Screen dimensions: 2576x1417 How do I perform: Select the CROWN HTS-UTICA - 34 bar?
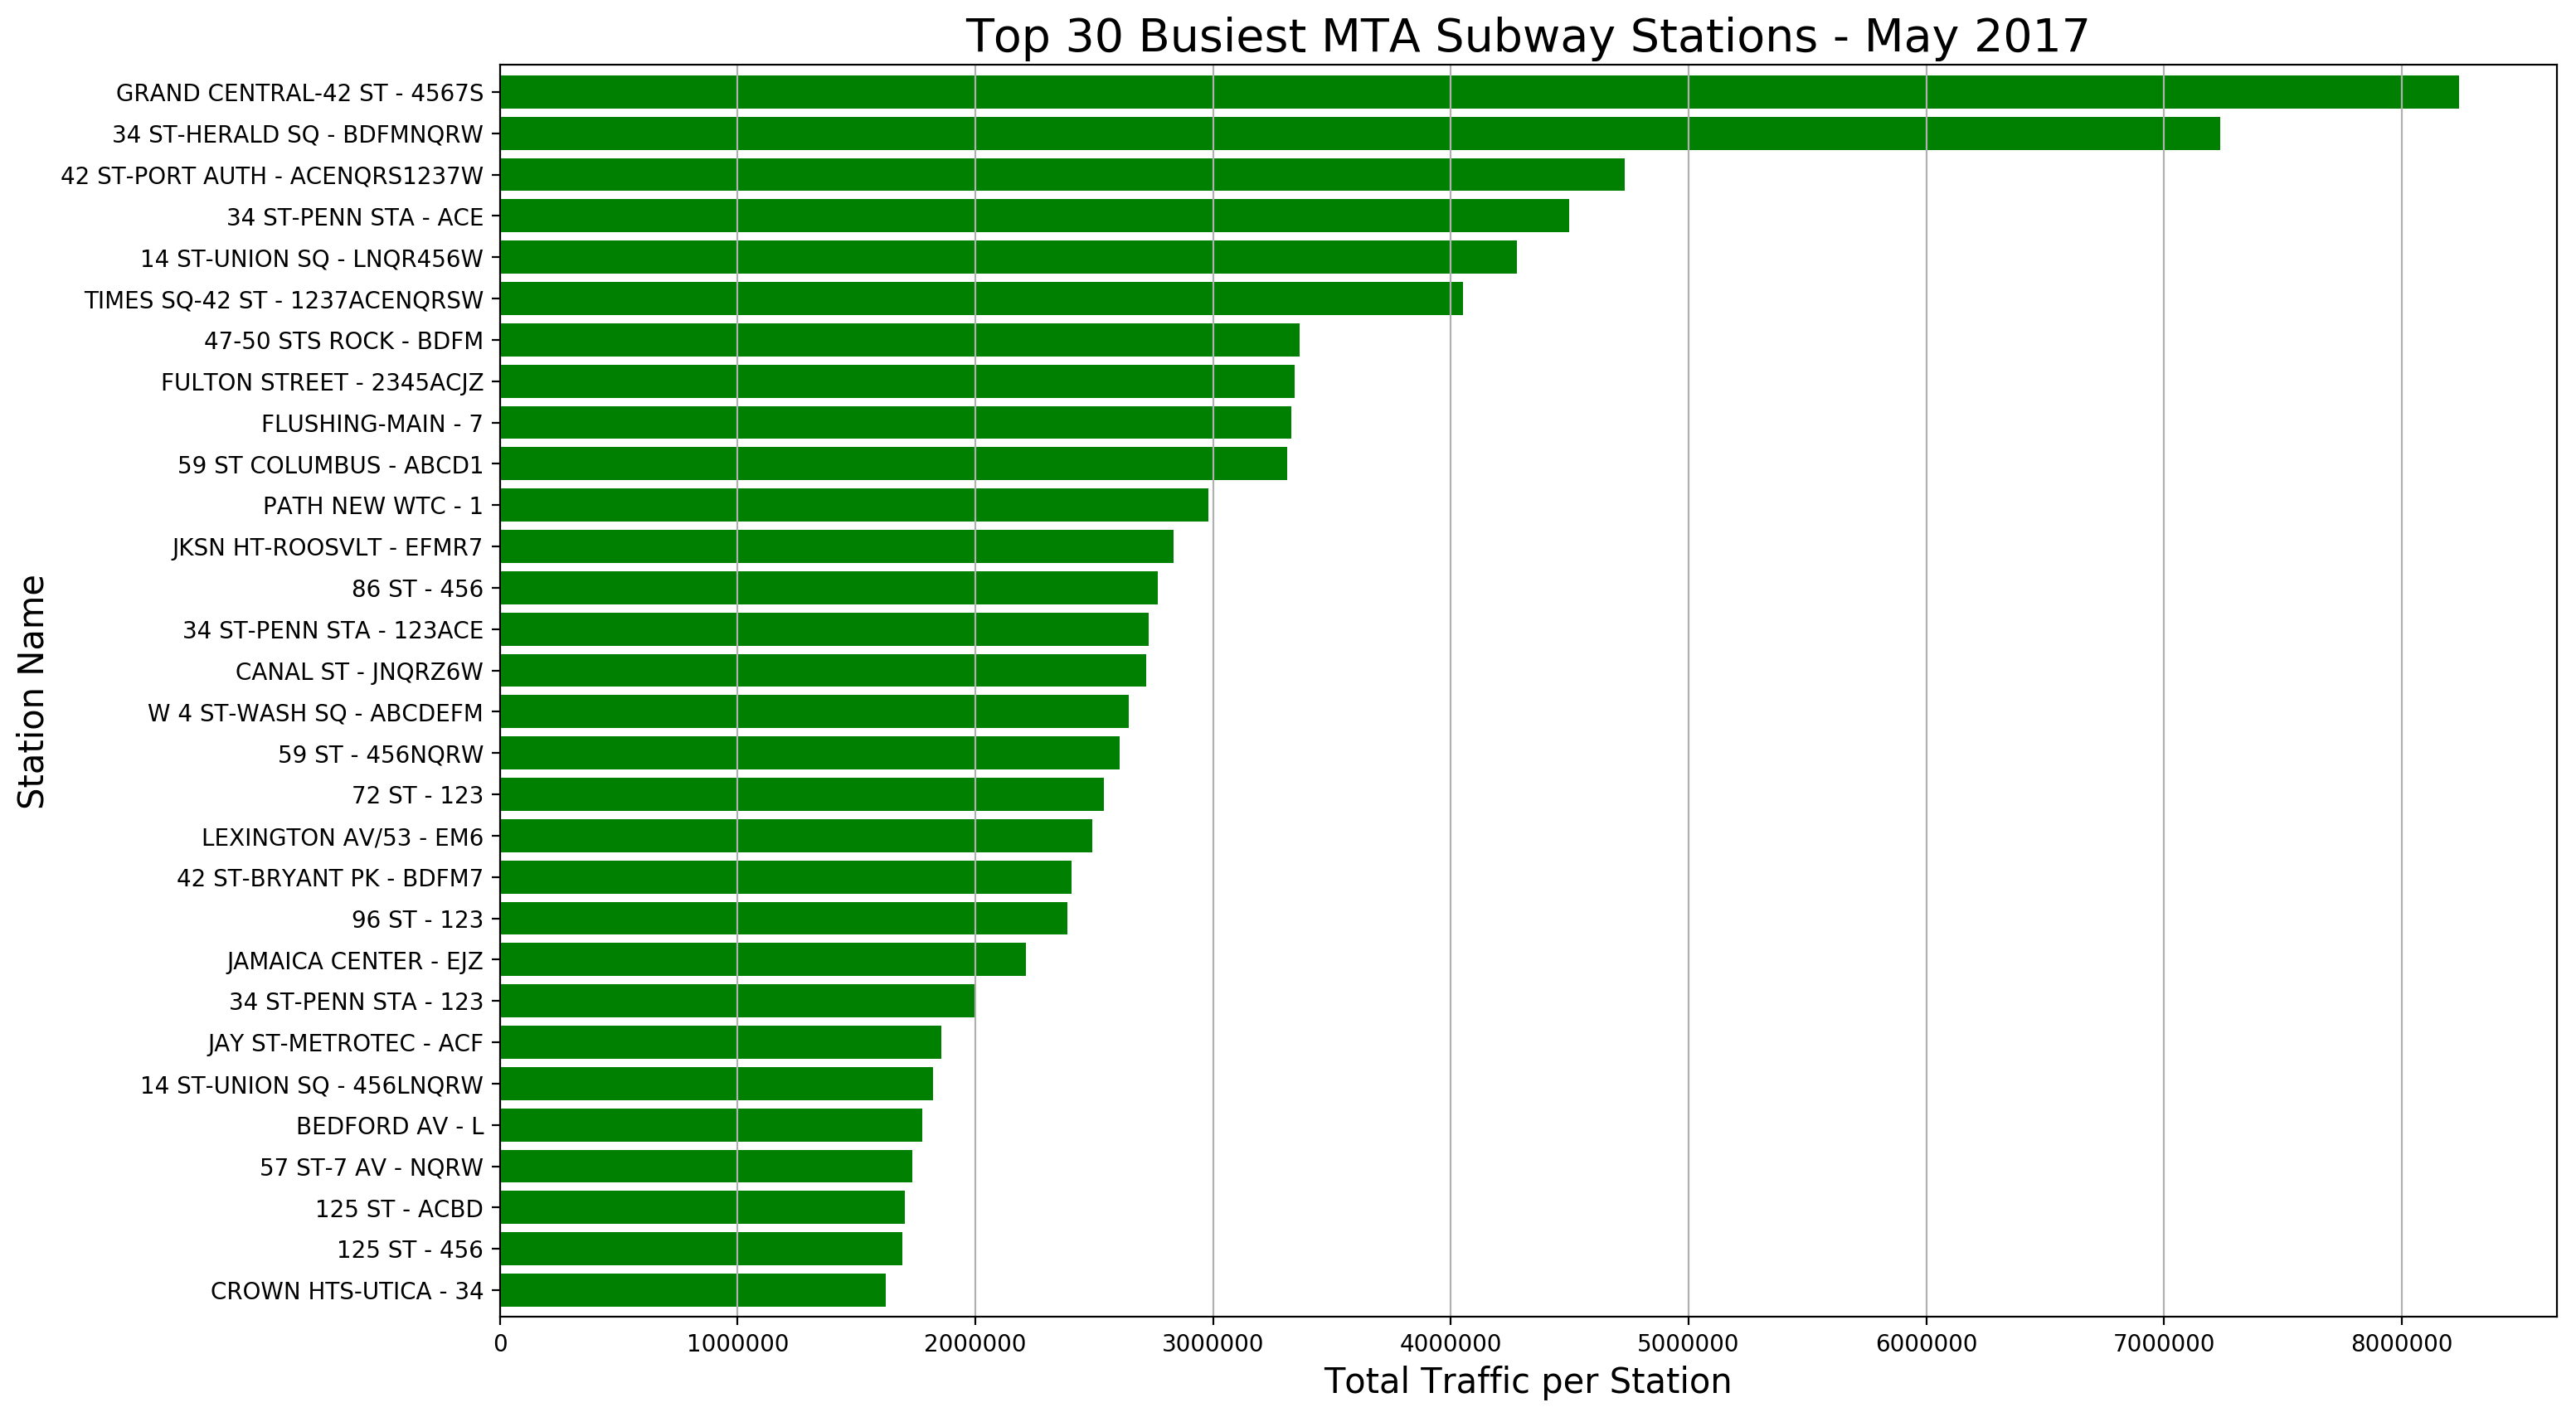690,1291
